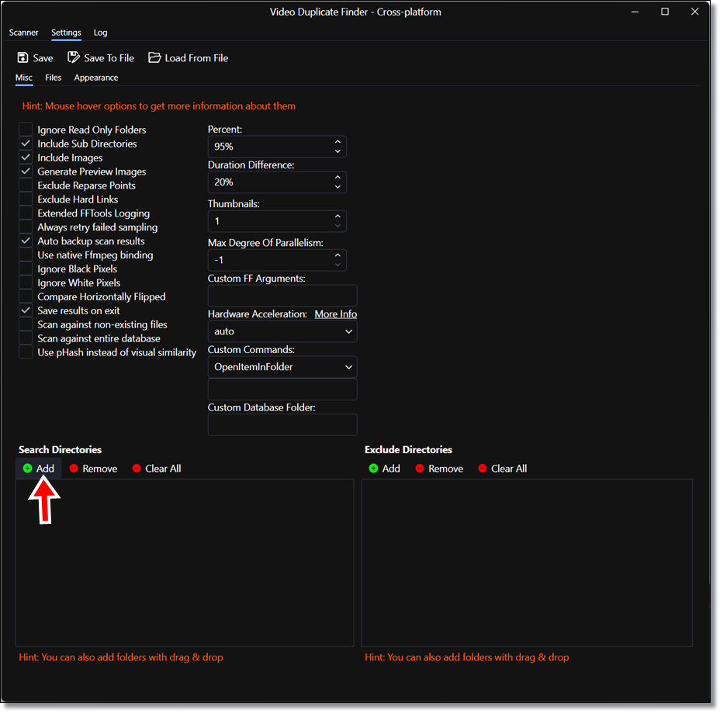Switch to the Appearance sub-tab
720x724 pixels.
tap(96, 78)
